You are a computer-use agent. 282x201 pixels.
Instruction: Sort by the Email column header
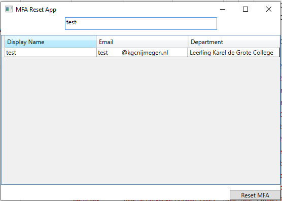point(142,42)
